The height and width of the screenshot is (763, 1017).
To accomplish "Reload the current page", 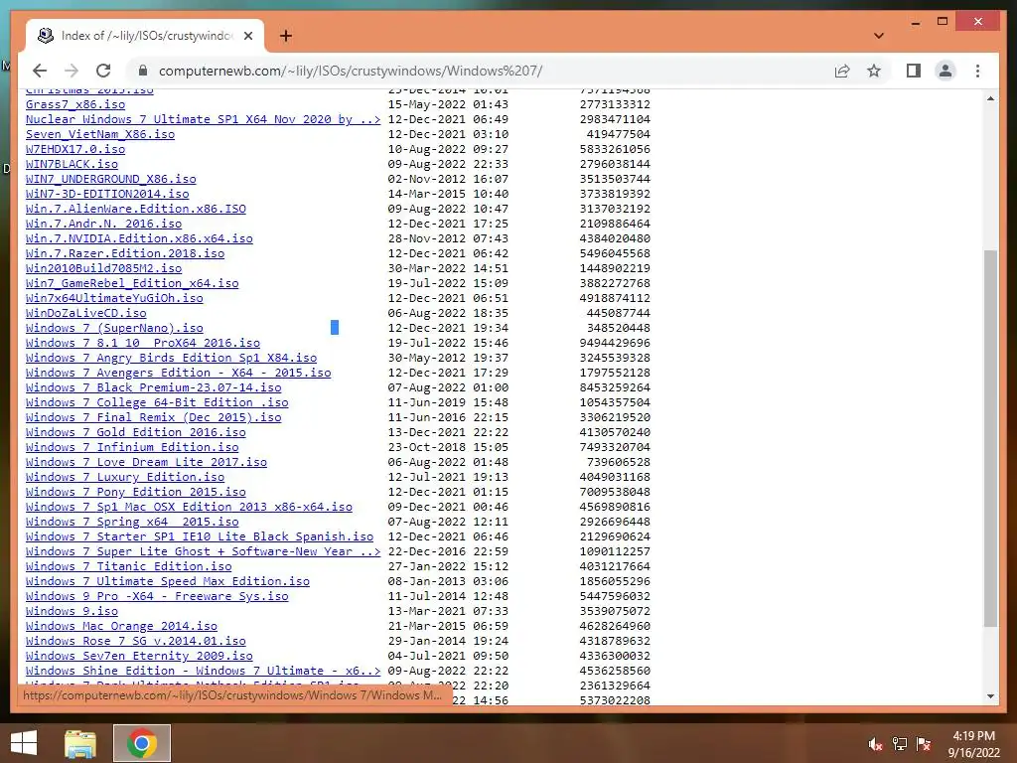I will coord(103,71).
